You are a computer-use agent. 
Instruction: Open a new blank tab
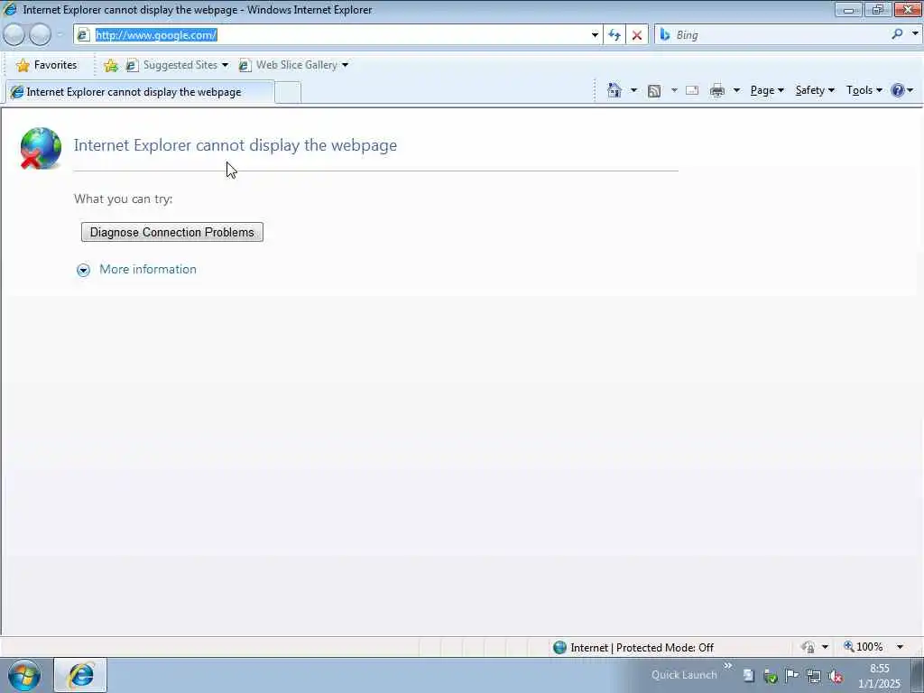click(288, 93)
